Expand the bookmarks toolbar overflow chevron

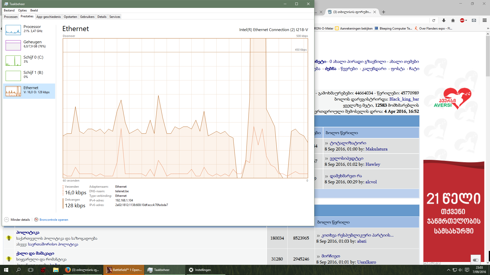click(488, 29)
